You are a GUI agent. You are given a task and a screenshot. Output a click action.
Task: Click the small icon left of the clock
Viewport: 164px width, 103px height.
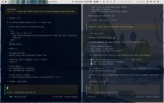click(73, 2)
